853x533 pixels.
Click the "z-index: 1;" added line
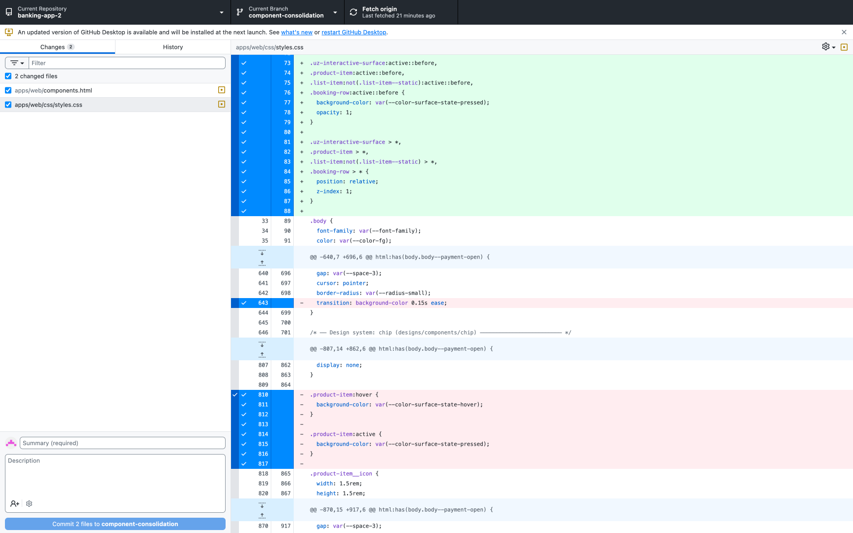click(x=334, y=191)
